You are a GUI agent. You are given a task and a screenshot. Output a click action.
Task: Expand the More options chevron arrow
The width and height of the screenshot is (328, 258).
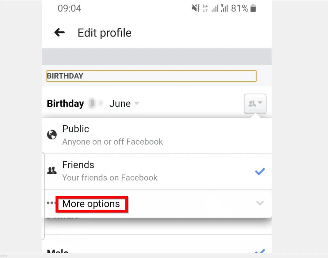point(260,203)
